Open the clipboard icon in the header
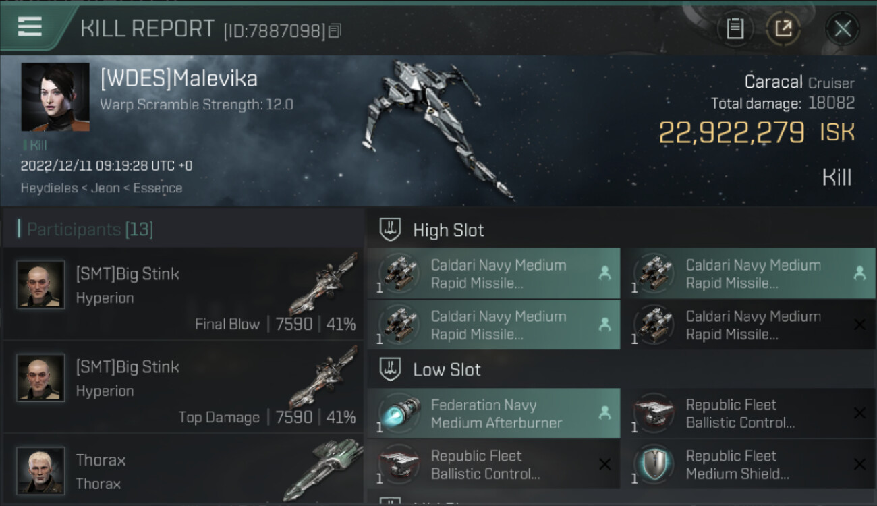Screen dimensions: 877x506 pos(735,29)
